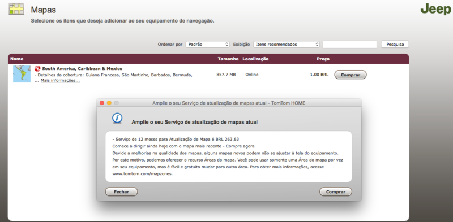Screen dimensions: 453x222
Task: Click the search text field
Action: (350, 45)
